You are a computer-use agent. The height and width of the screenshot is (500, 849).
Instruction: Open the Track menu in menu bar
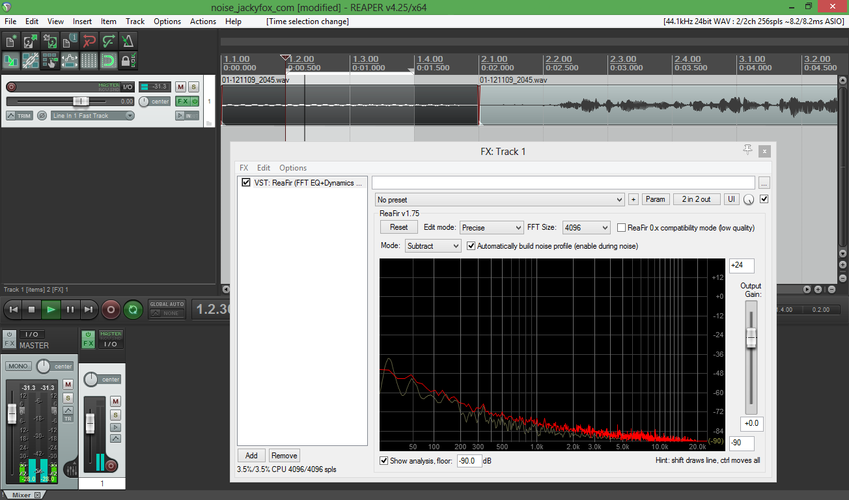(135, 21)
